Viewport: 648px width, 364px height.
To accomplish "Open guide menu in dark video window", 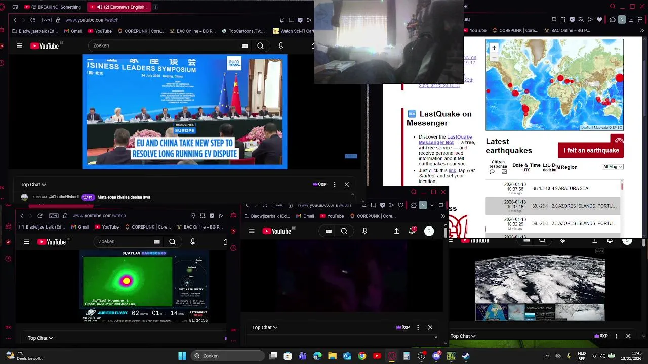I will click(x=252, y=231).
